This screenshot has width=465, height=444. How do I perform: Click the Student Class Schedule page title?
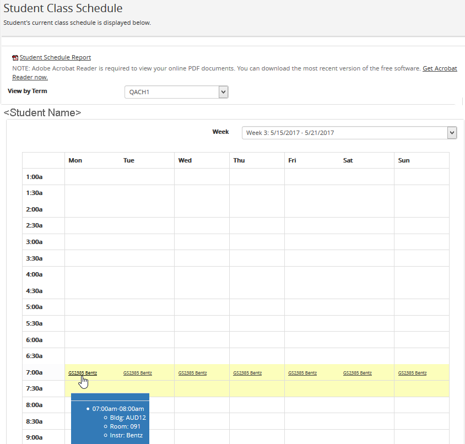pyautogui.click(x=63, y=9)
